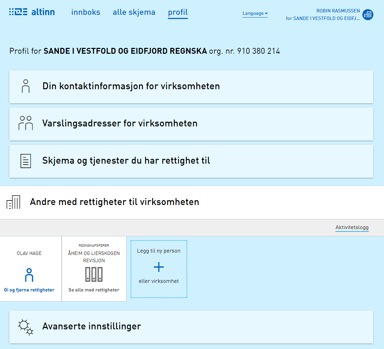Expand Din kontaktinformasjon for virksomheten
The width and height of the screenshot is (384, 349).
pyautogui.click(x=191, y=86)
